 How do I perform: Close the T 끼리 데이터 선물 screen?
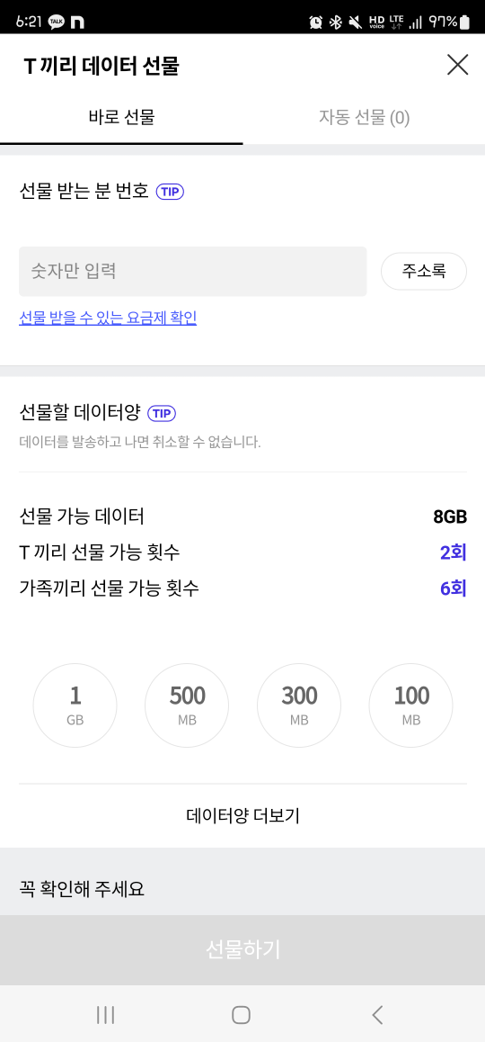[457, 65]
